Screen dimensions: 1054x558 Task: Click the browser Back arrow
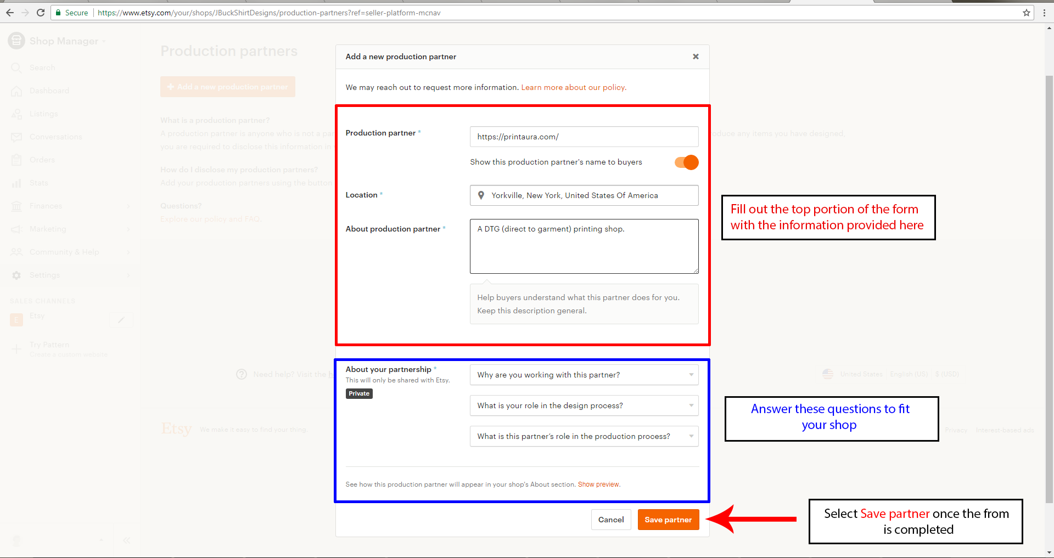tap(10, 13)
